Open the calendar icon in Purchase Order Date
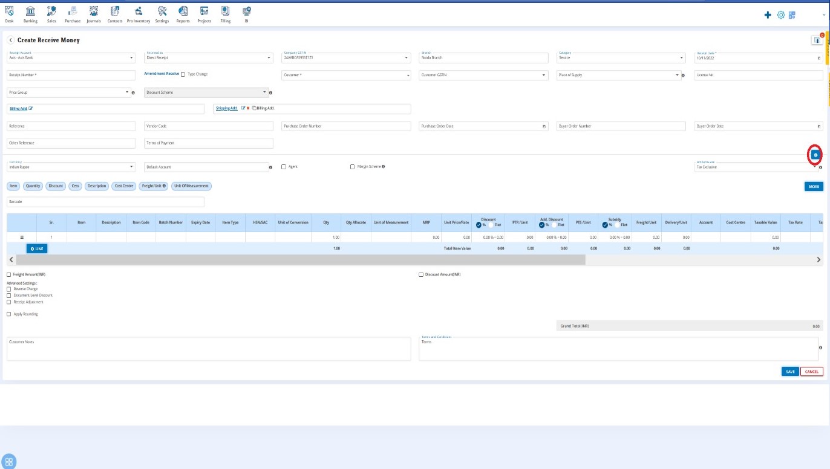This screenshot has height=469, width=830. tap(544, 126)
